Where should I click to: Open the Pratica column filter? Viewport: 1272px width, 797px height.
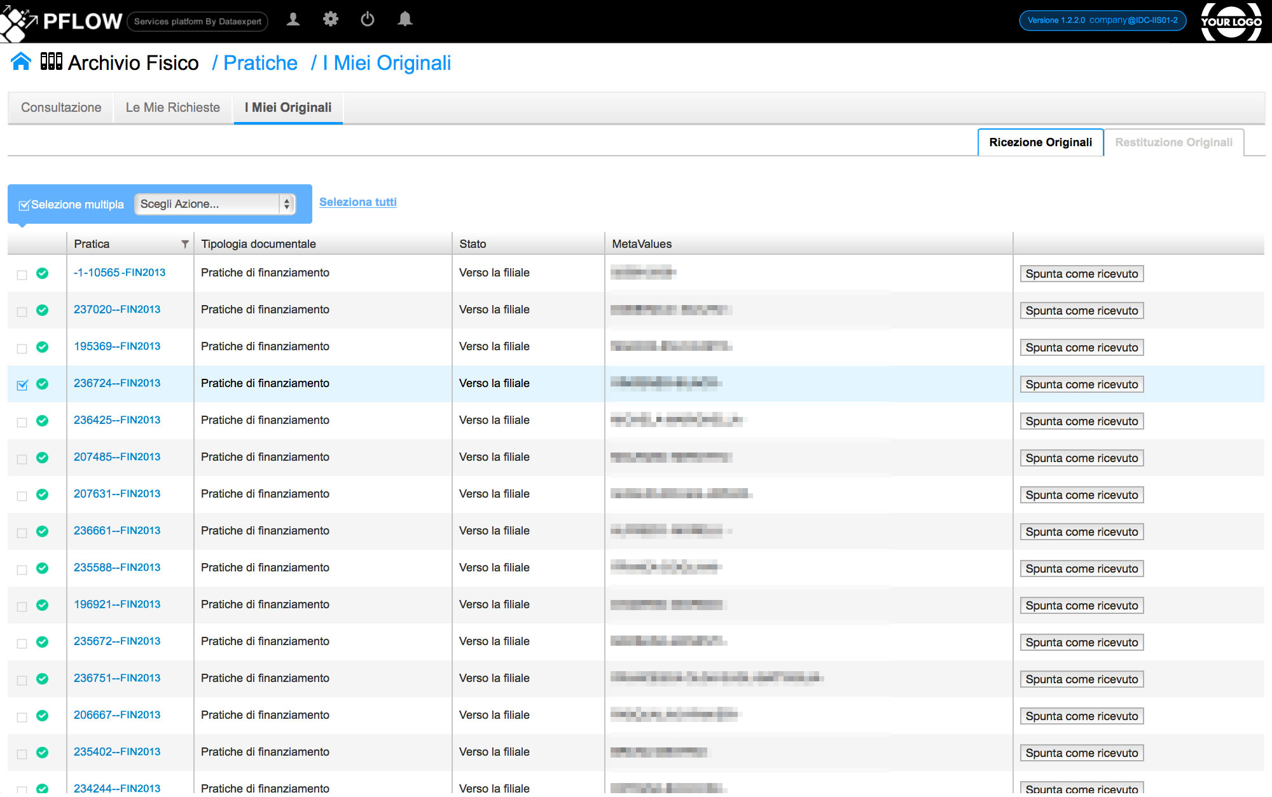point(185,244)
